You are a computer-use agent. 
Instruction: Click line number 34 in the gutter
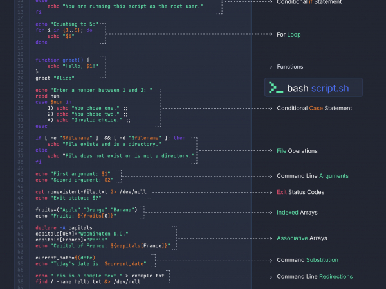pos(21,138)
